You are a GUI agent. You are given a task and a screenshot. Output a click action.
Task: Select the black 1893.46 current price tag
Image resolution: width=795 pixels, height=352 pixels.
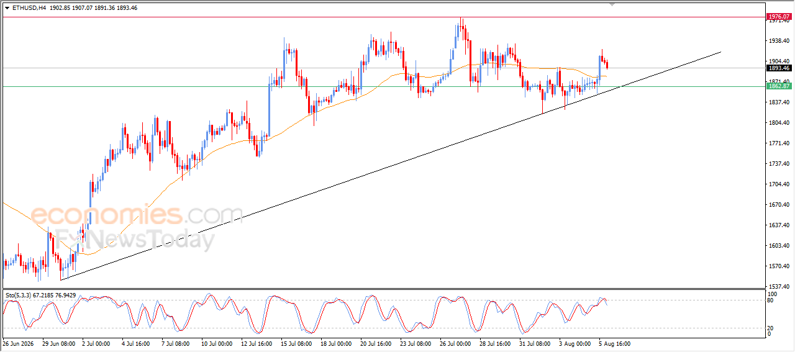(x=779, y=68)
